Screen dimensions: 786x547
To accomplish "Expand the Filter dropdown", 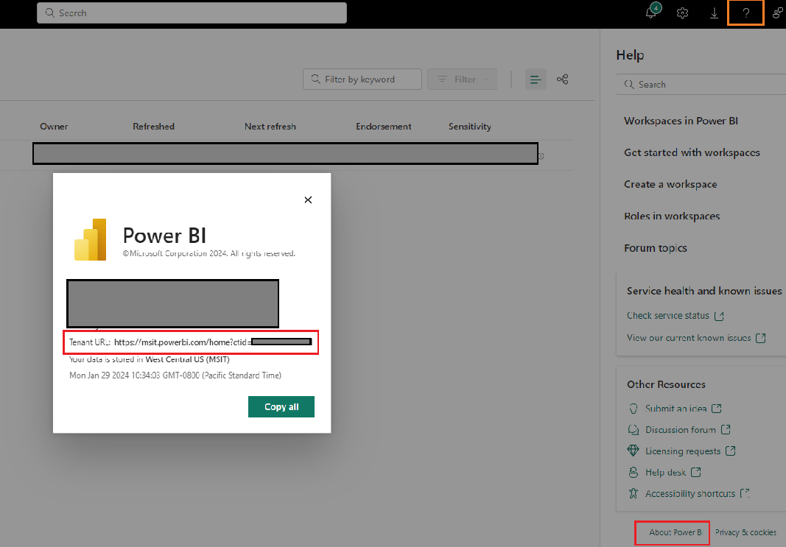I will [x=462, y=79].
